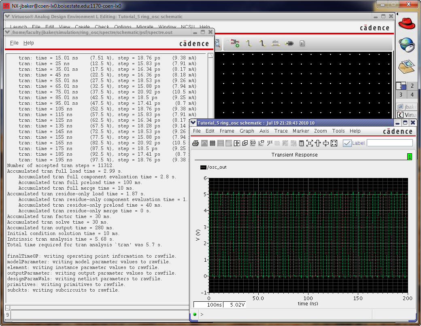Open the Trace menu in waveform window
The width and height of the screenshot is (421, 326).
point(281,131)
